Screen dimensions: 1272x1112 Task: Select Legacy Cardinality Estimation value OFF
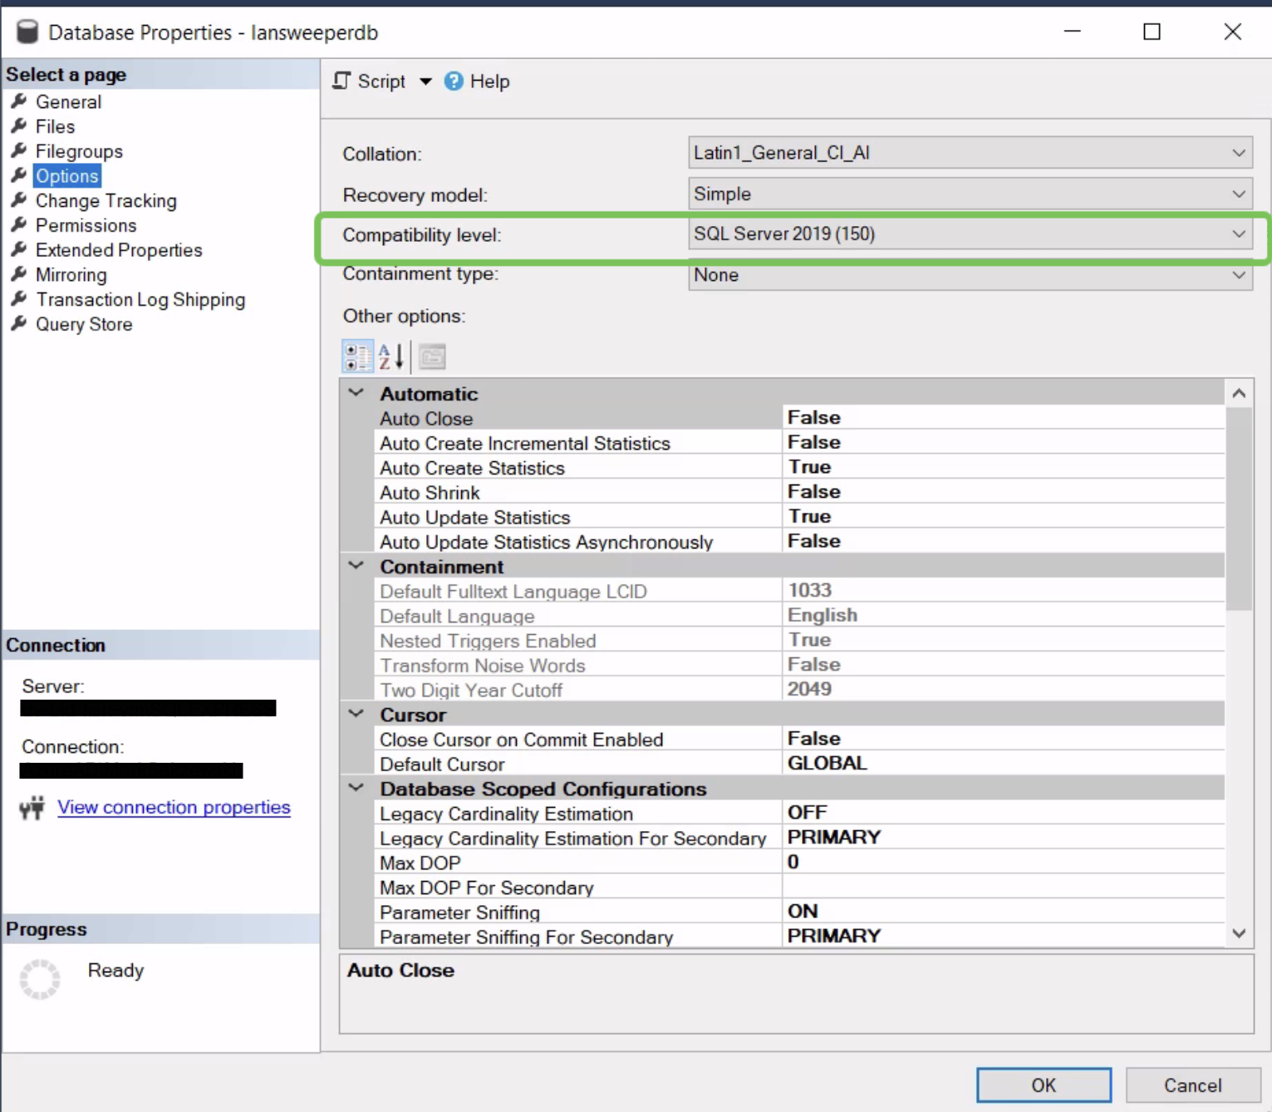point(807,812)
